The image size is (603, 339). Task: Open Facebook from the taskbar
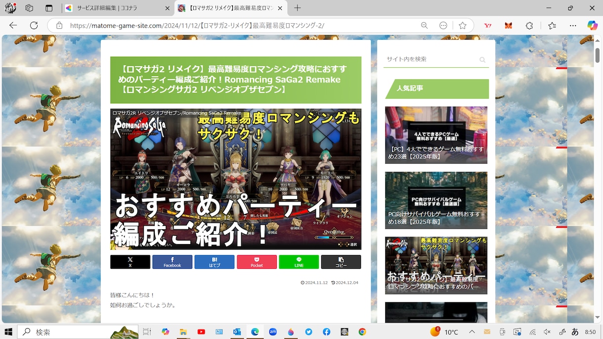click(327, 332)
